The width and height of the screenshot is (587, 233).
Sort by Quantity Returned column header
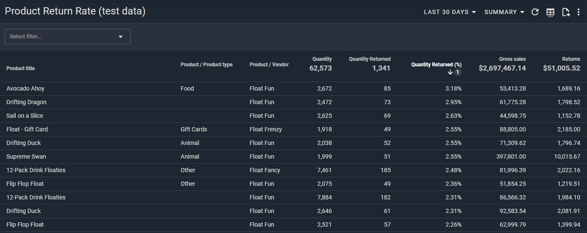(x=369, y=59)
